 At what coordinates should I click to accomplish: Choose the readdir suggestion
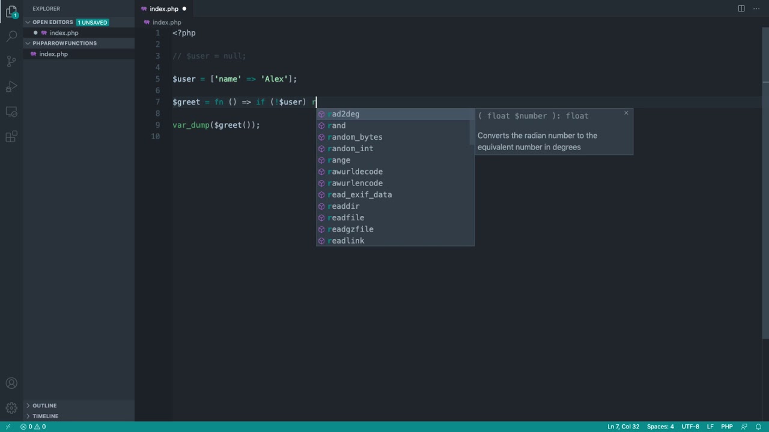[393, 206]
